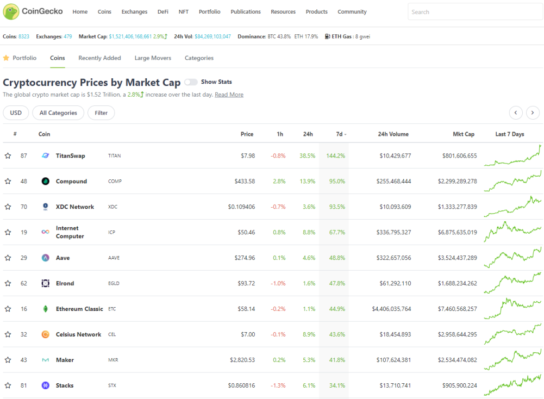Click the Stacks coin icon
This screenshot has height=399, width=544.
click(x=46, y=385)
